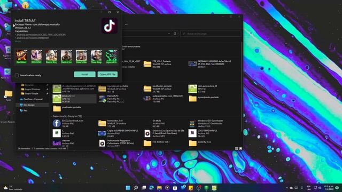Switch Explorer to details view
This screenshot has width=342, height=192.
[236, 148]
